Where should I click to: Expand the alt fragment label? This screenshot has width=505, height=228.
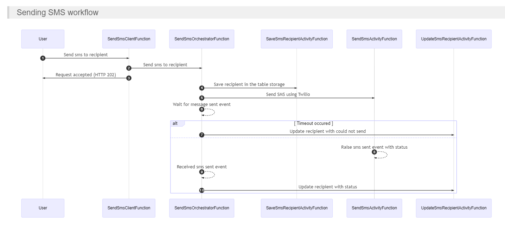pyautogui.click(x=175, y=123)
